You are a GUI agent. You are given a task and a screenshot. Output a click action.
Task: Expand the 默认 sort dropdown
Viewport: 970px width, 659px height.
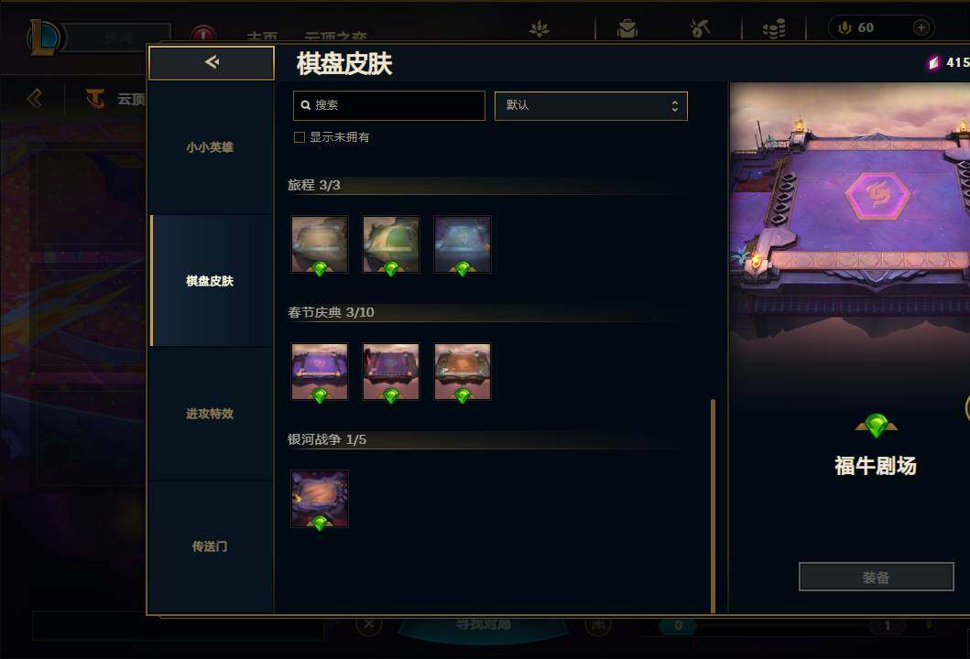point(591,105)
